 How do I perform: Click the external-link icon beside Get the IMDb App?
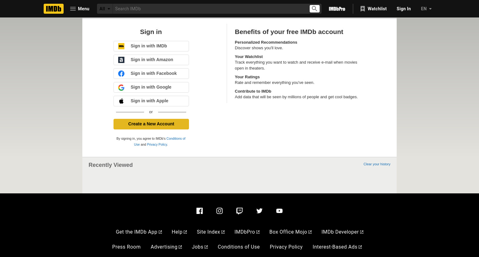pyautogui.click(x=160, y=232)
